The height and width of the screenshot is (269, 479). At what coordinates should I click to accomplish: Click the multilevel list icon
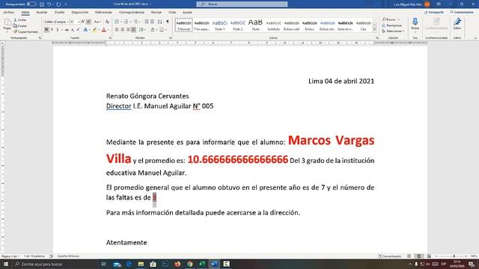coord(135,22)
